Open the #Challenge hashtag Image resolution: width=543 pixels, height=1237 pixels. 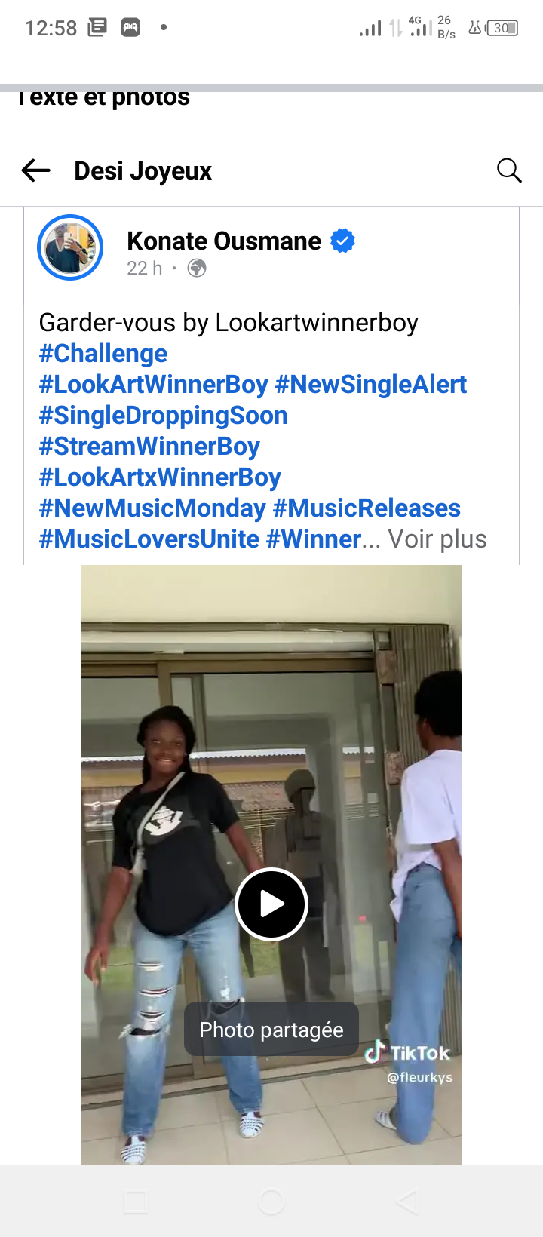pos(103,354)
